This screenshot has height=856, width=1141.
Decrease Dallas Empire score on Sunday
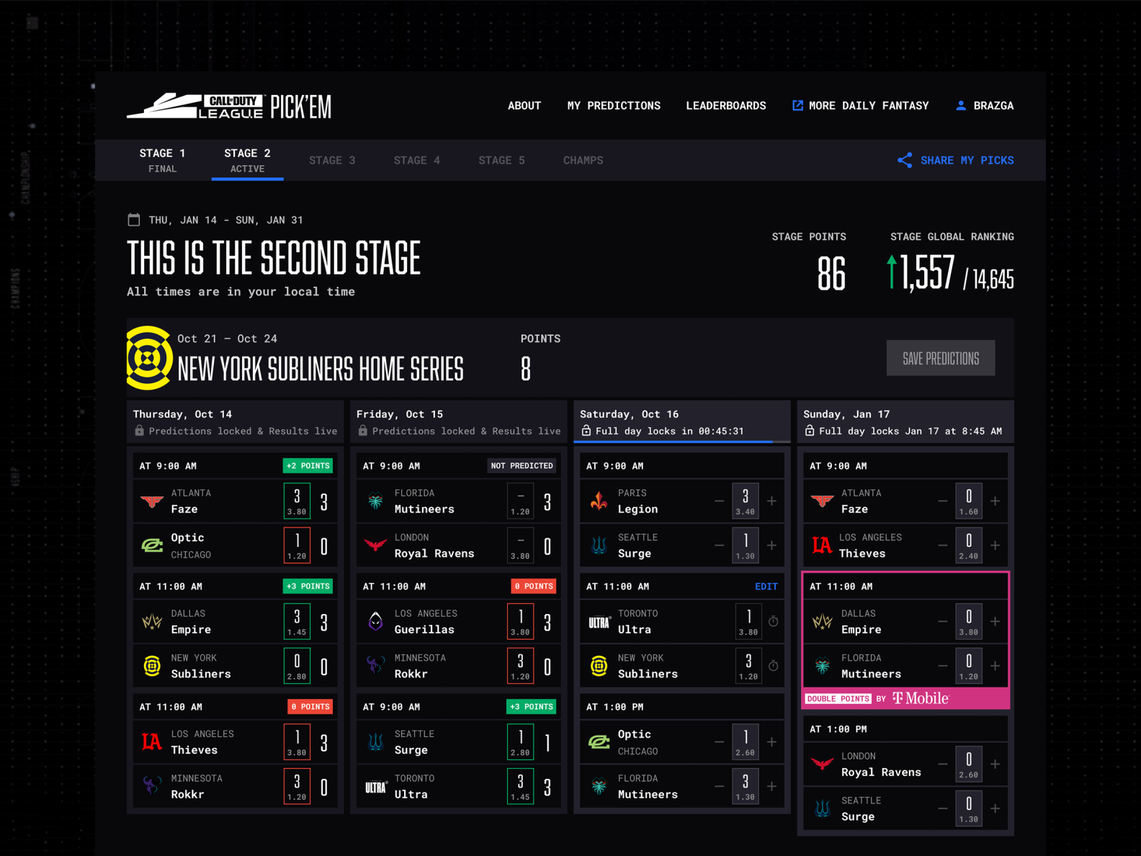click(x=942, y=621)
